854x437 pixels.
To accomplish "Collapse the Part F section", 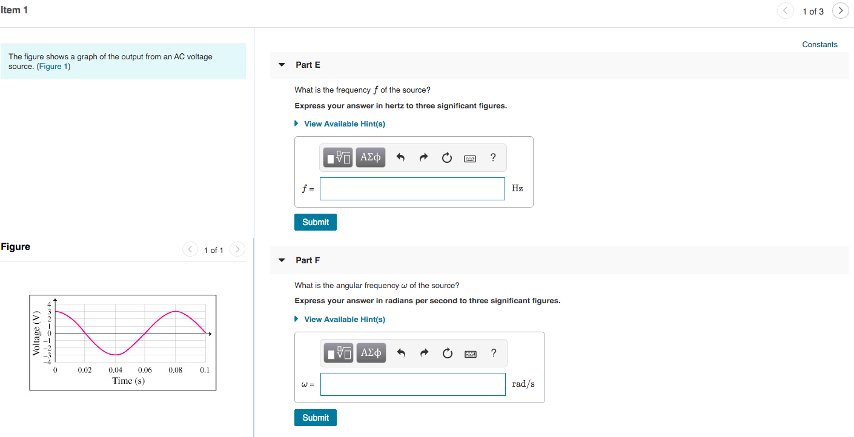I will [282, 260].
